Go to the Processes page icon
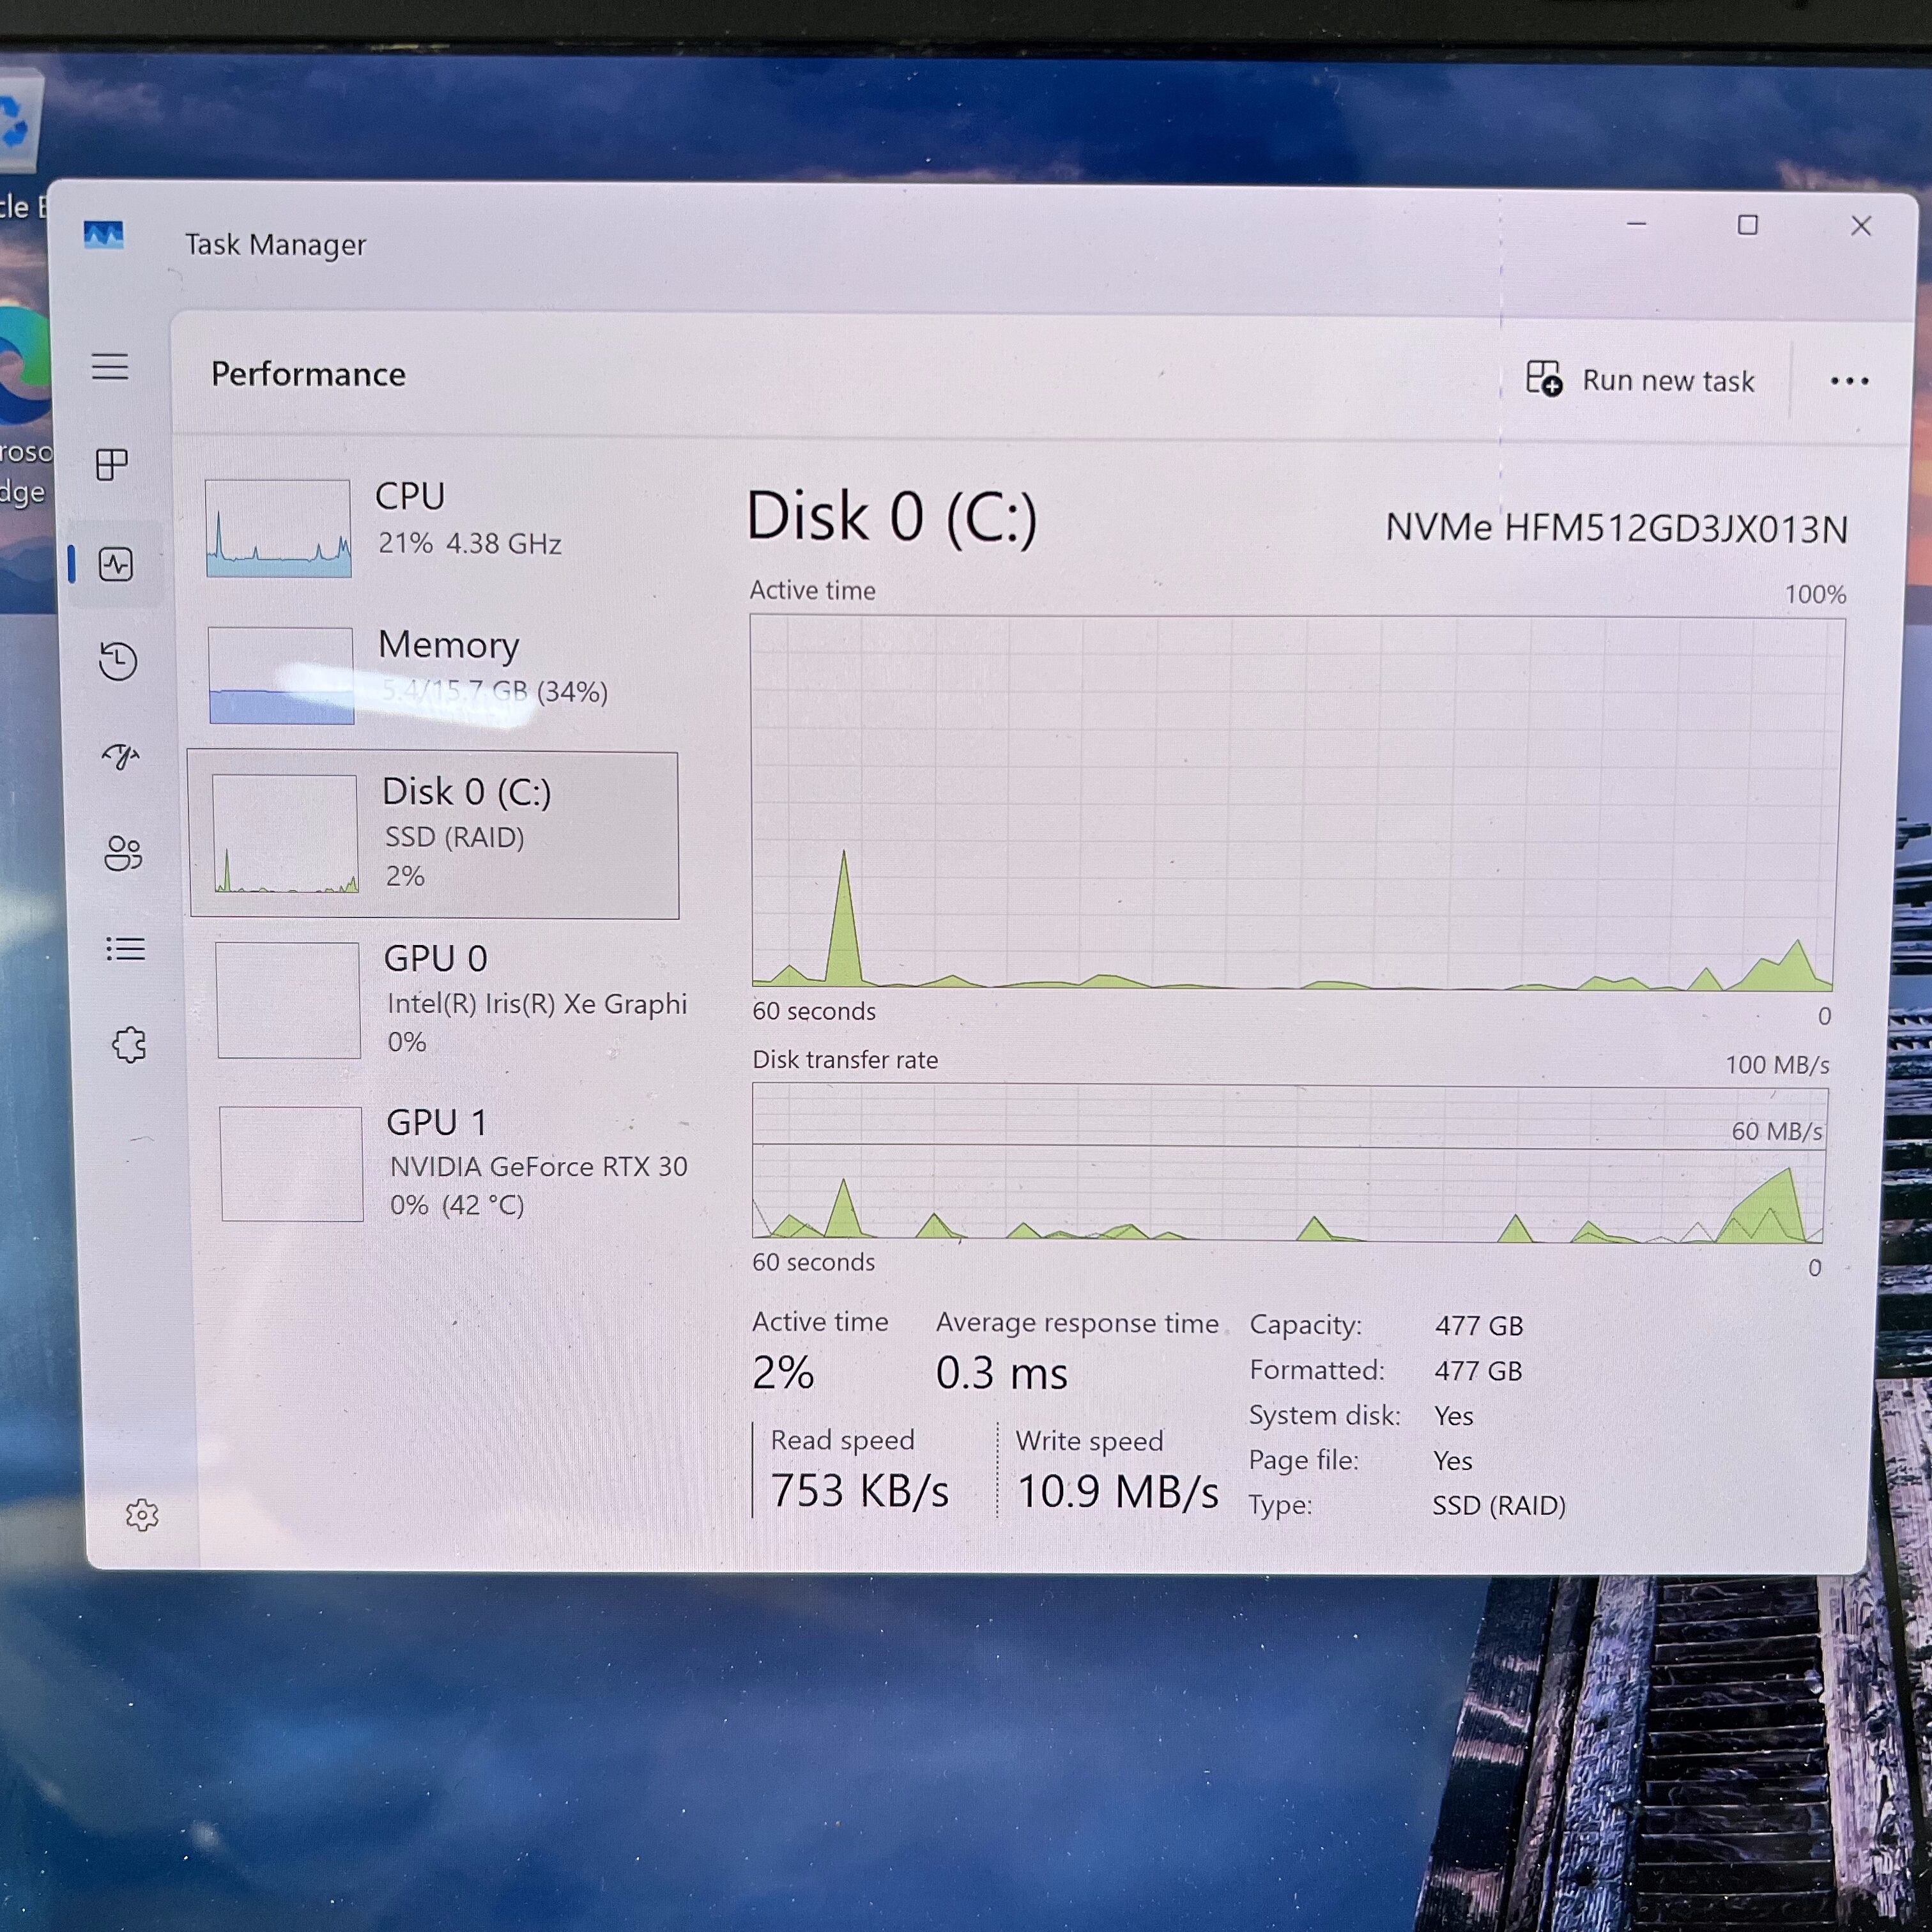 click(x=111, y=464)
